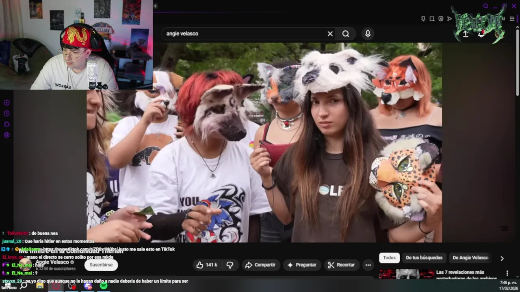Image resolution: width=520 pixels, height=292 pixels.
Task: Open Spotify from the taskbar
Action: [104, 286]
